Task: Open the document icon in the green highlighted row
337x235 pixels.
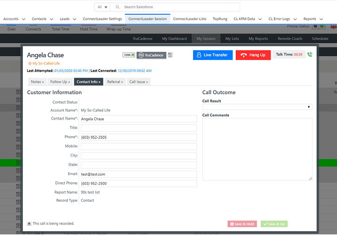Action: [18, 163]
